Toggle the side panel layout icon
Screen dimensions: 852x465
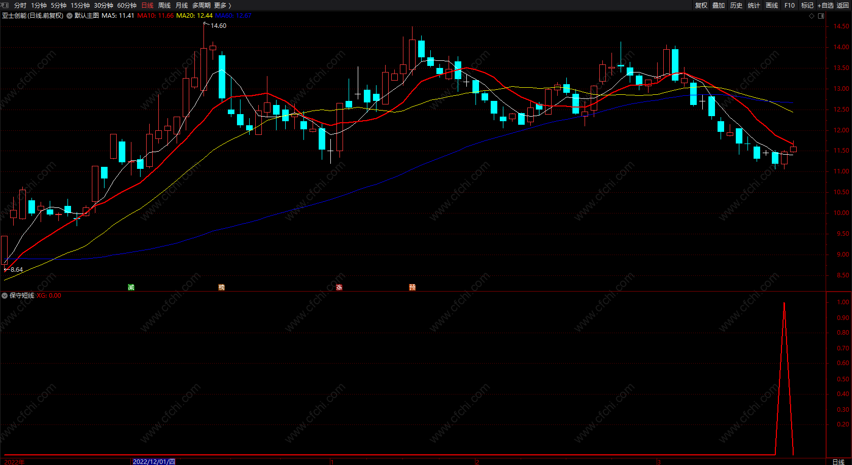click(x=821, y=16)
